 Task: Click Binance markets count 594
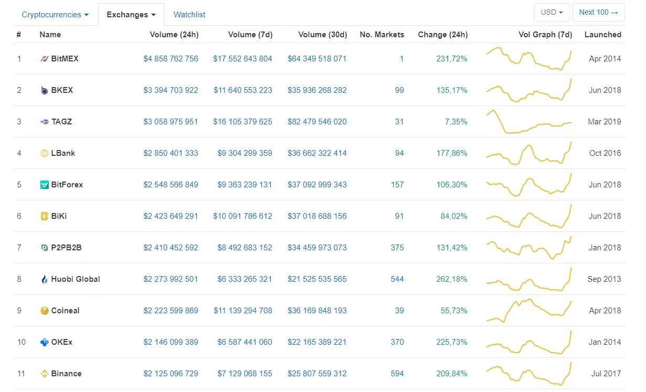397,374
